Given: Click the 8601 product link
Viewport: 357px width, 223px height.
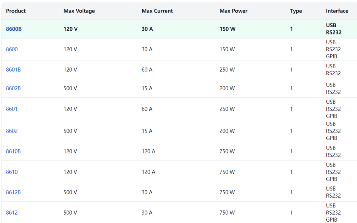Looking at the screenshot, I should click(12, 109).
